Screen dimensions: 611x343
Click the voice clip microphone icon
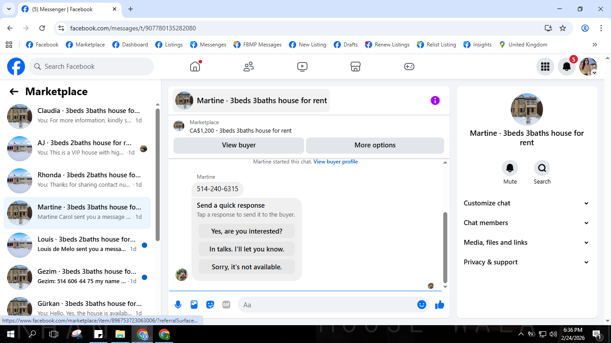178,305
